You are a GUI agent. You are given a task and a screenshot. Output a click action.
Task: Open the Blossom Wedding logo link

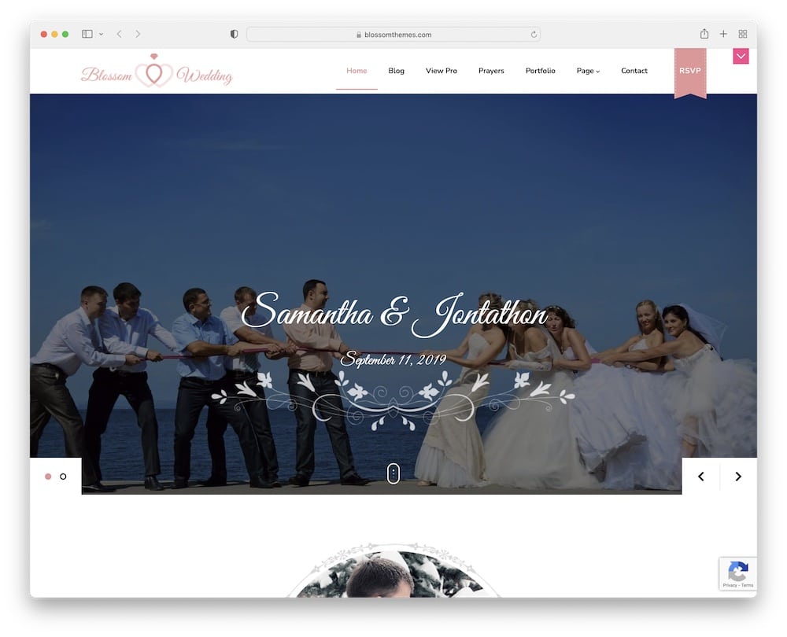(156, 72)
